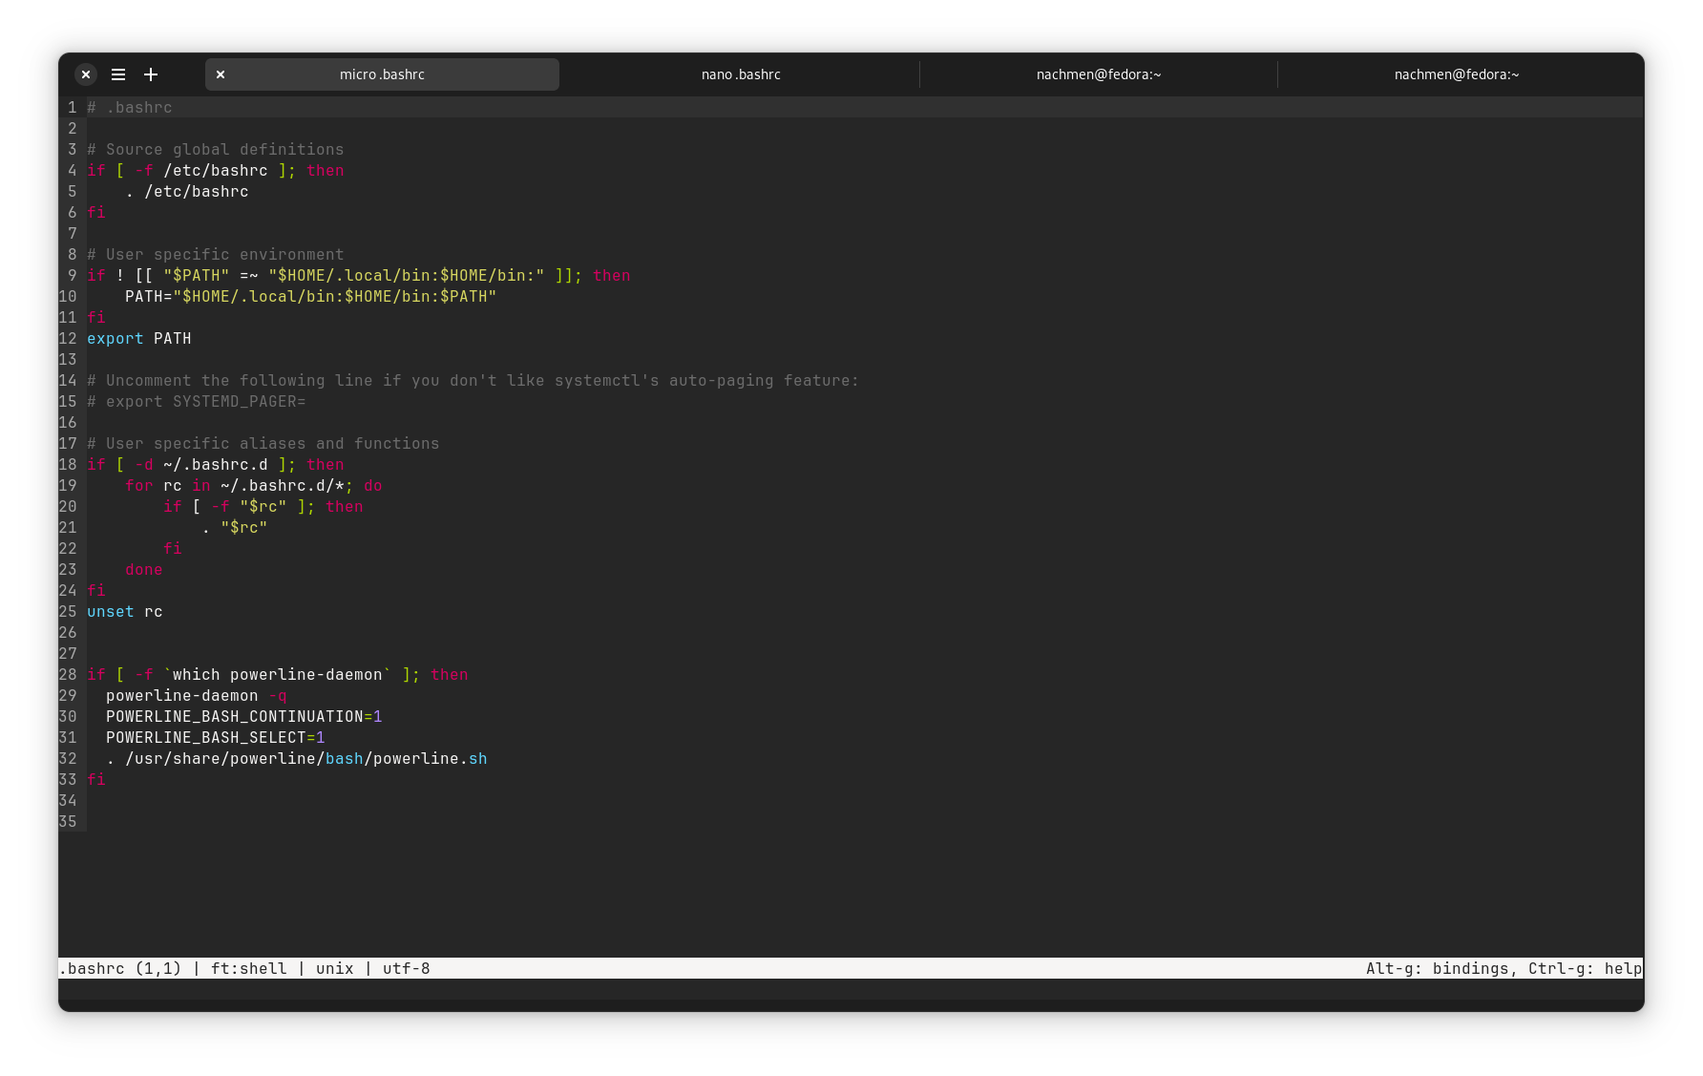Close the micro .bashrc tab

(x=221, y=74)
